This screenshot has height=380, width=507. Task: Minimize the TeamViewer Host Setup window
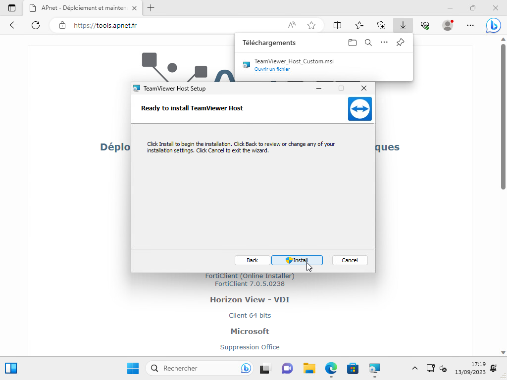(x=319, y=88)
